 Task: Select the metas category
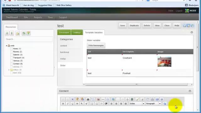tap(63, 59)
